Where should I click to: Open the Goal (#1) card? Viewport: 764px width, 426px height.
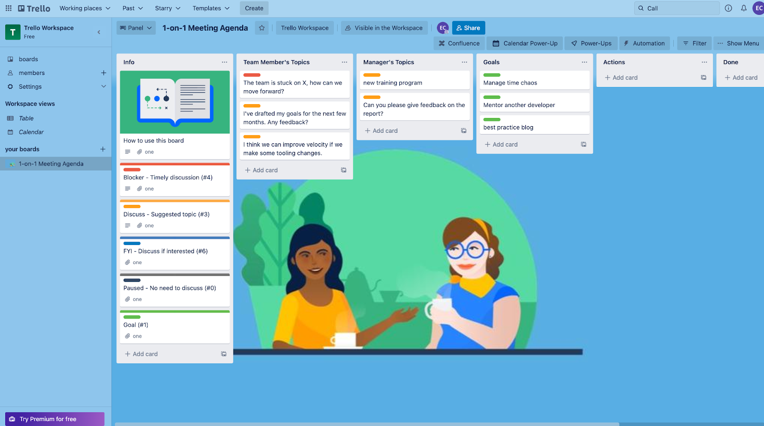175,327
